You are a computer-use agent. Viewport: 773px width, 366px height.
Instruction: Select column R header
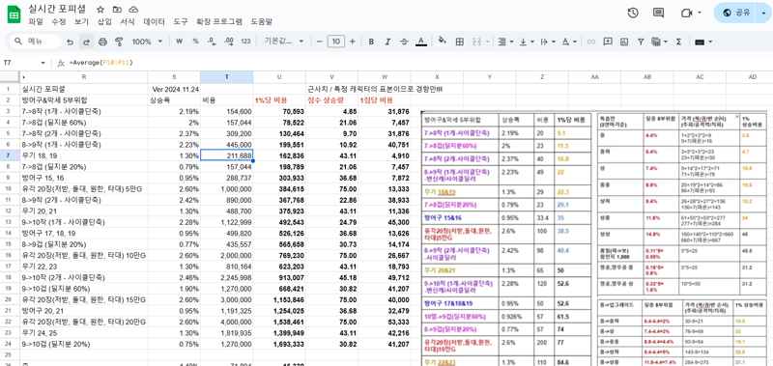pyautogui.click(x=83, y=77)
